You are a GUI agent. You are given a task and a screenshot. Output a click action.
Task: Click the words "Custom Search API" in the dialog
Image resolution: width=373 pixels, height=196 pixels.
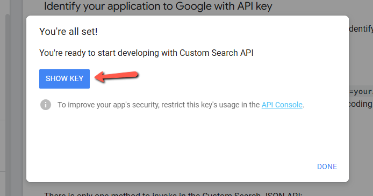(216, 53)
